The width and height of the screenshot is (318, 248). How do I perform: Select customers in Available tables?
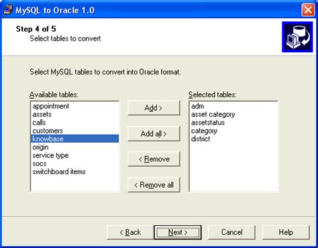tap(74, 131)
